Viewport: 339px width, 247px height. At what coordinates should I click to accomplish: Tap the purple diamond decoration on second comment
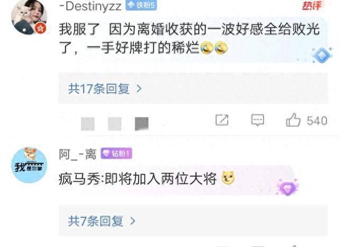coord(287,187)
